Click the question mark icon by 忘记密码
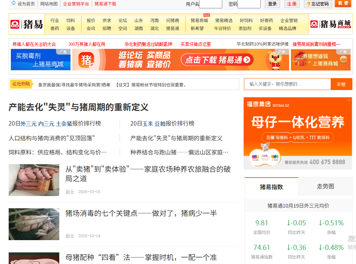The image size is (356, 264). pos(308,4)
